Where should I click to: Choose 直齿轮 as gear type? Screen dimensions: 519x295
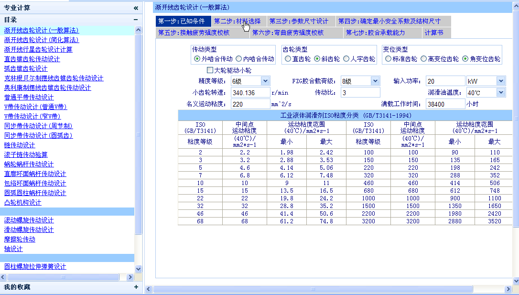click(x=288, y=59)
